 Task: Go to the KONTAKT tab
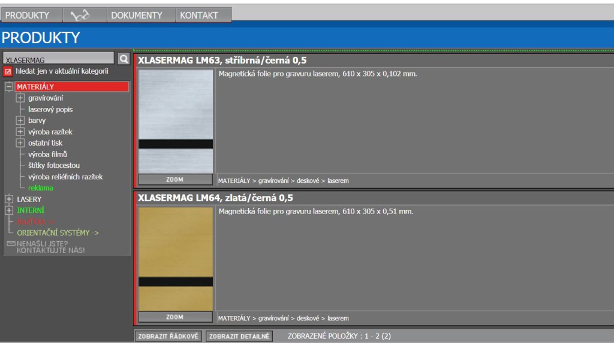(199, 15)
